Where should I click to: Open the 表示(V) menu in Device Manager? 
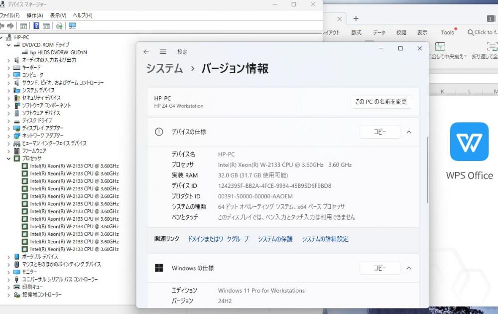[x=58, y=15]
